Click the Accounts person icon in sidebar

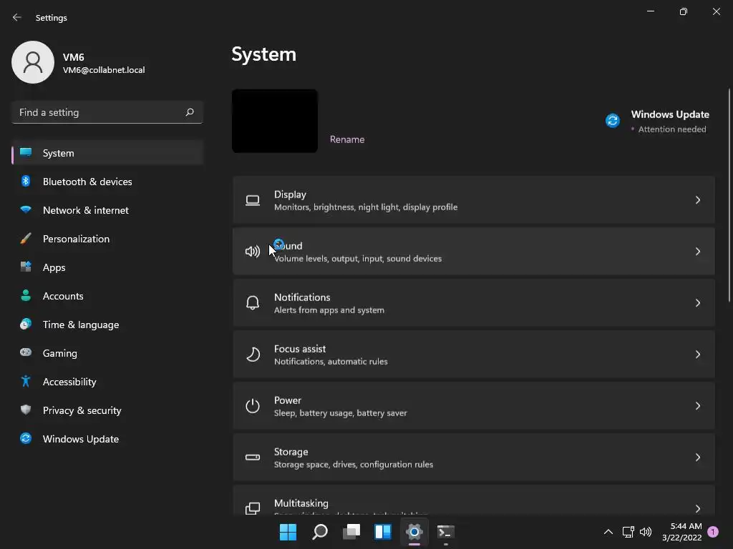[26, 295]
